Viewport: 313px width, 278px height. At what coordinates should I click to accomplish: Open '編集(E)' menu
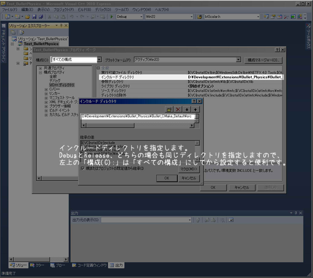(x=27, y=10)
